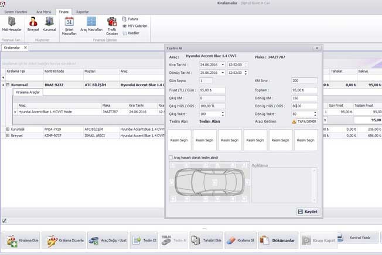
Task: Click the Açıklama scrollbar down arrow
Action: tap(315, 200)
